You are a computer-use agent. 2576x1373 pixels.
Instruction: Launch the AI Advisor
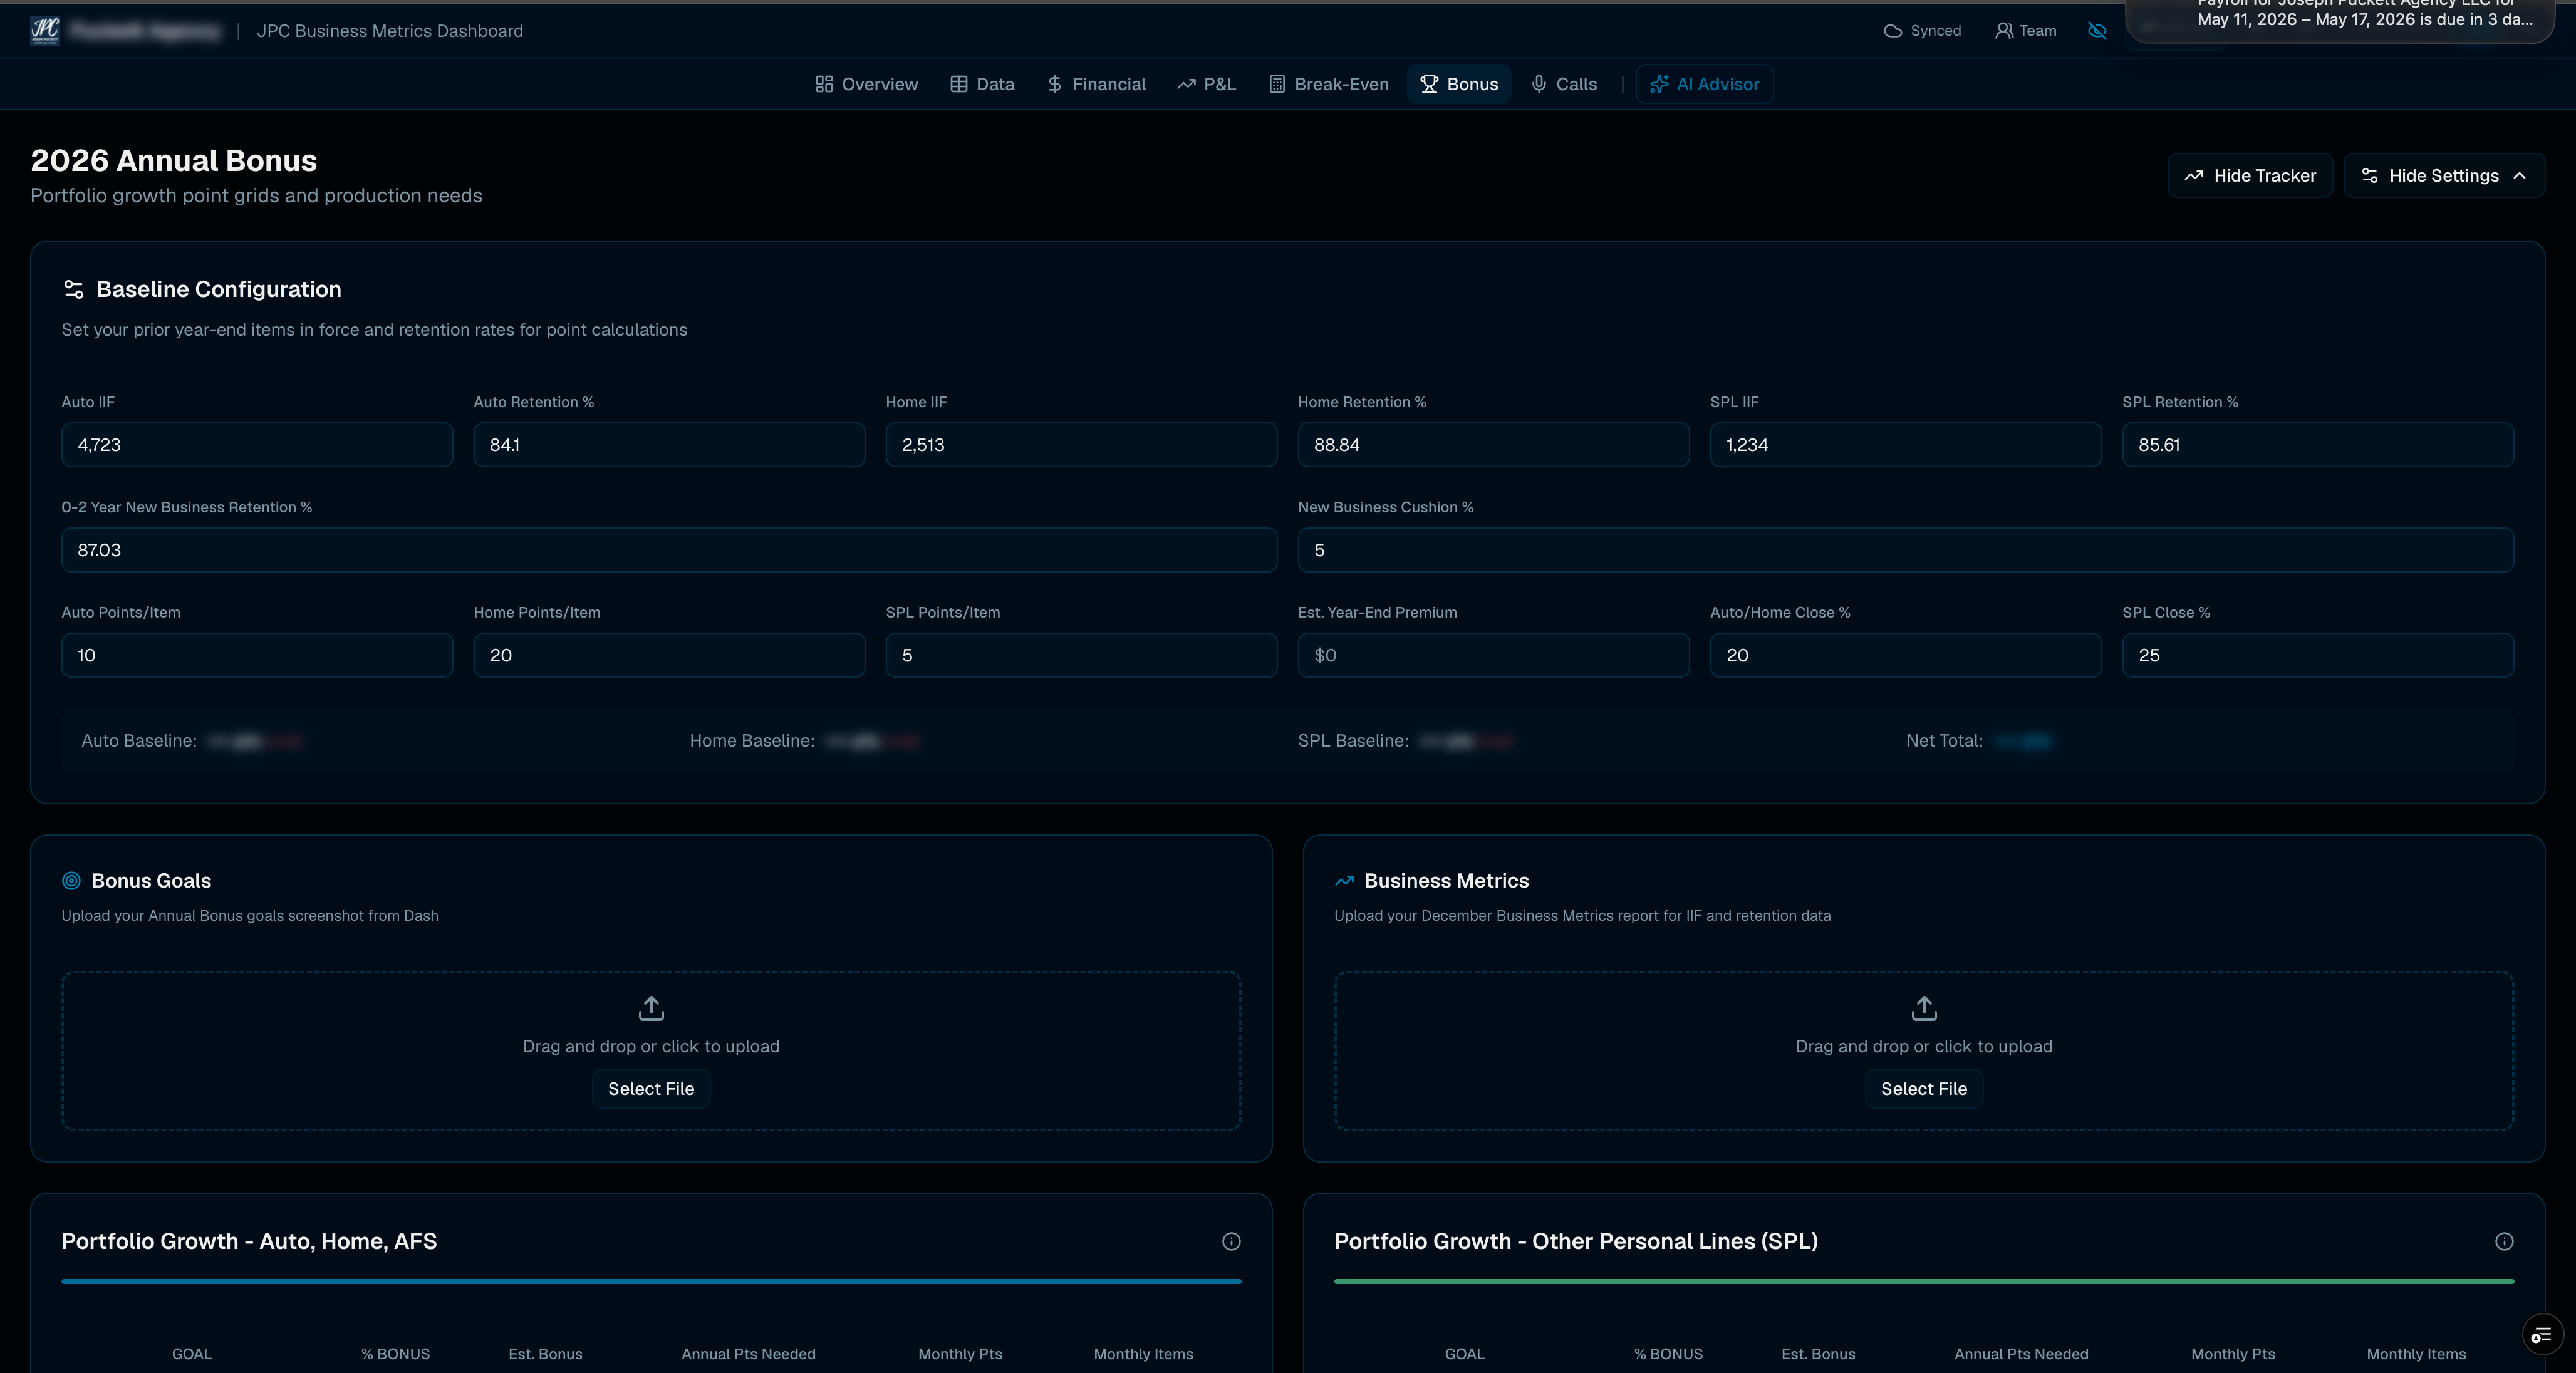click(x=1704, y=84)
